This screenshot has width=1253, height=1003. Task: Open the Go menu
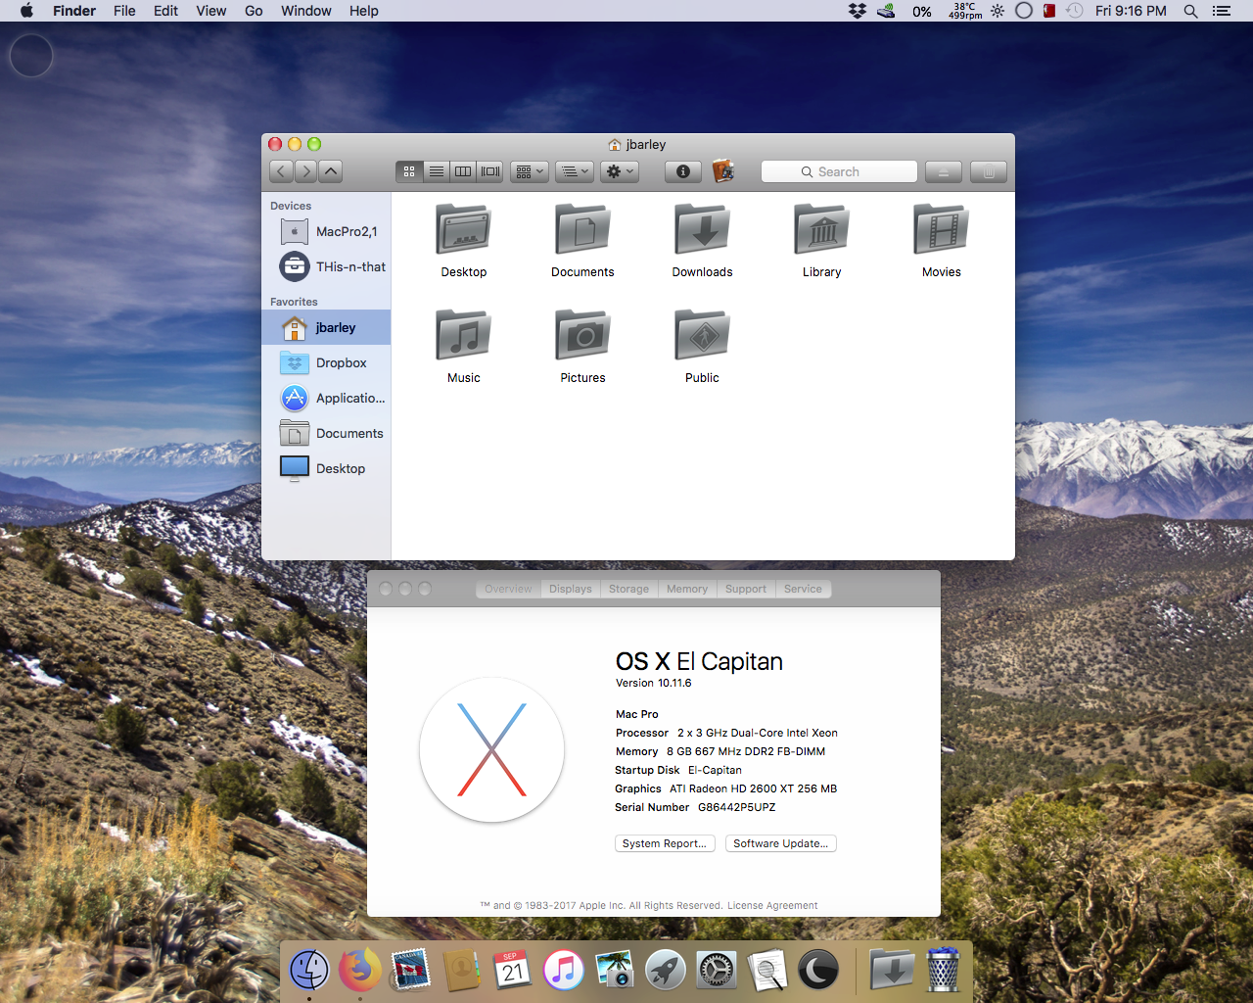(x=254, y=11)
